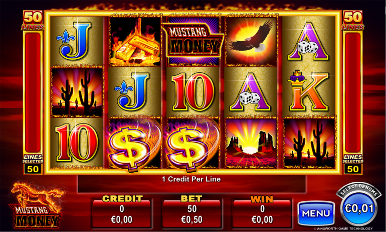Screen dimensions: 386x232
Task: Click the blue MENU button
Action: pyautogui.click(x=316, y=213)
